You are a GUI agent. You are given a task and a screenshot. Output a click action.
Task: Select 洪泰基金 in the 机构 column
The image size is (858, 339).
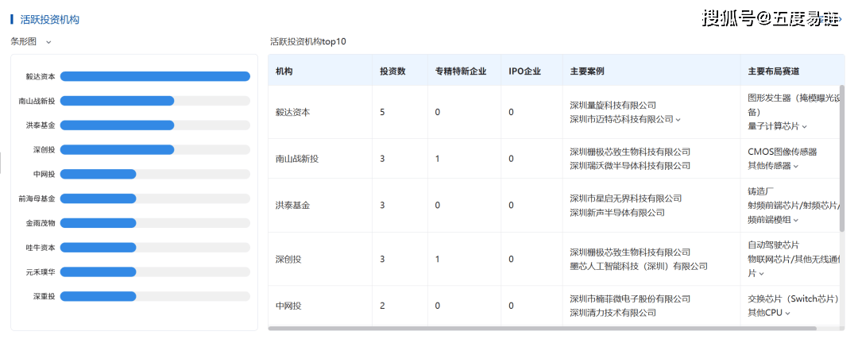[x=292, y=205]
